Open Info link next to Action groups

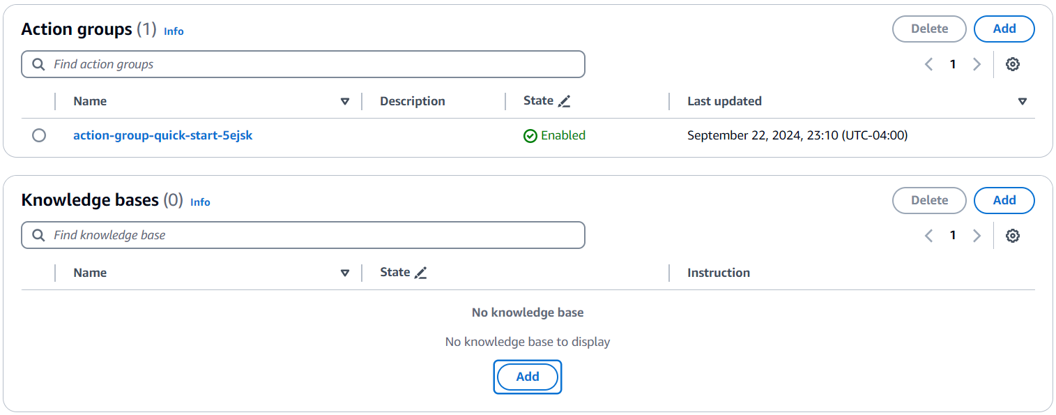point(174,31)
